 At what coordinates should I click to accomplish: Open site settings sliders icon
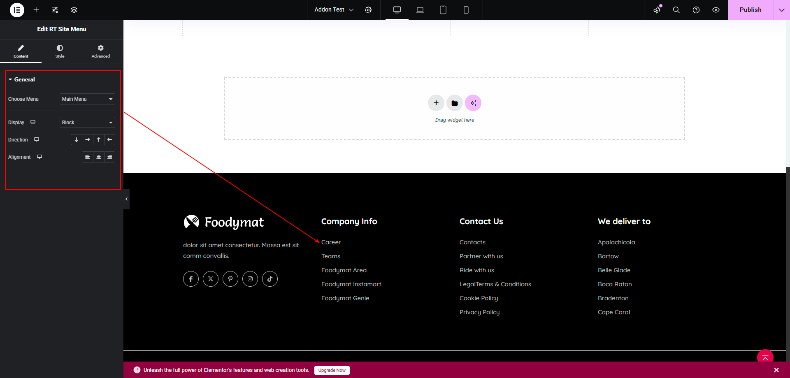point(55,10)
